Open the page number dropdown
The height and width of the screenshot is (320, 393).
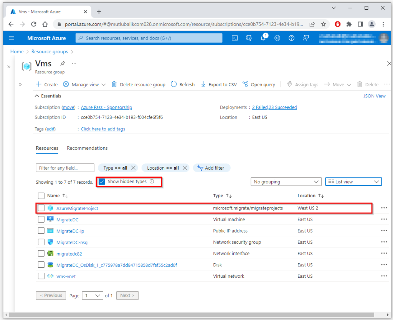point(93,295)
